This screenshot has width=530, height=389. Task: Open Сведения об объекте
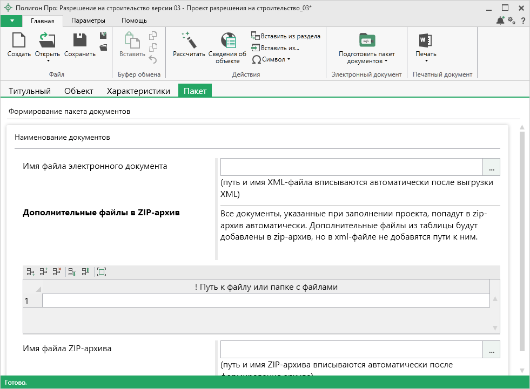[227, 41]
